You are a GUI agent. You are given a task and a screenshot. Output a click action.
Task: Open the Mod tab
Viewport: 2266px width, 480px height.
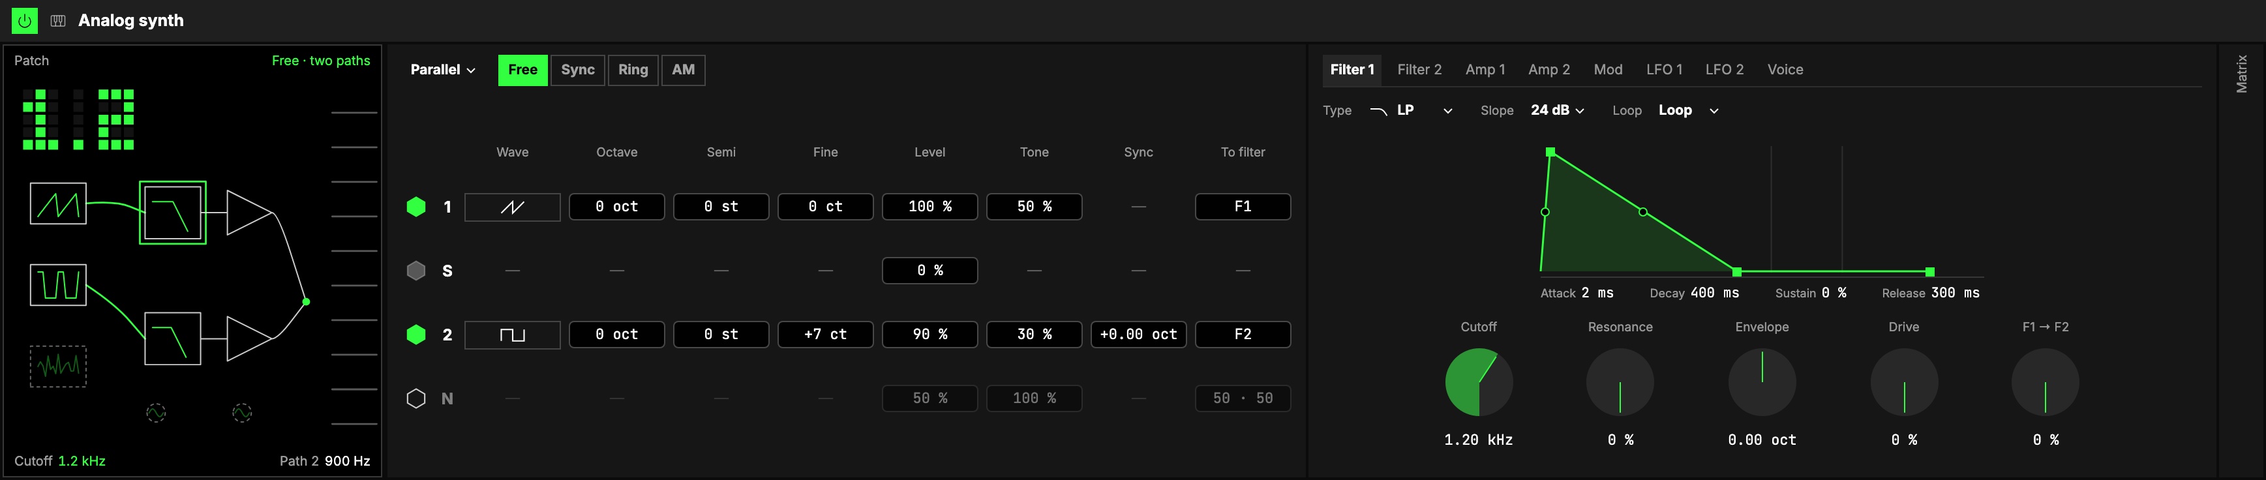[x=1608, y=69]
